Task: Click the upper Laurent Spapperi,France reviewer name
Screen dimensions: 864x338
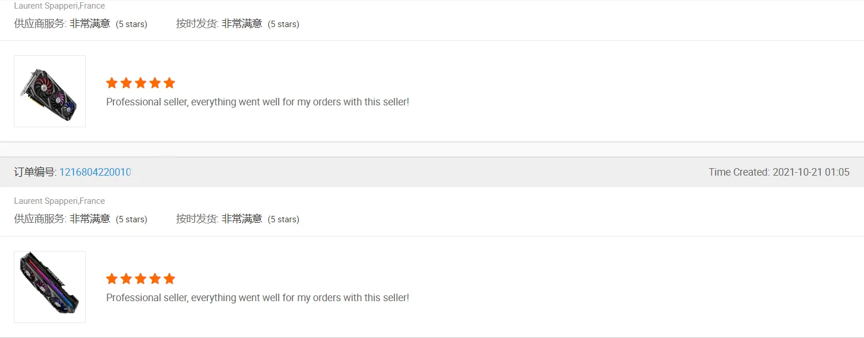Action: coord(59,6)
